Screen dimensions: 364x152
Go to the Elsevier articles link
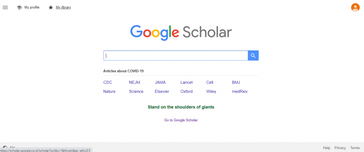point(162,92)
